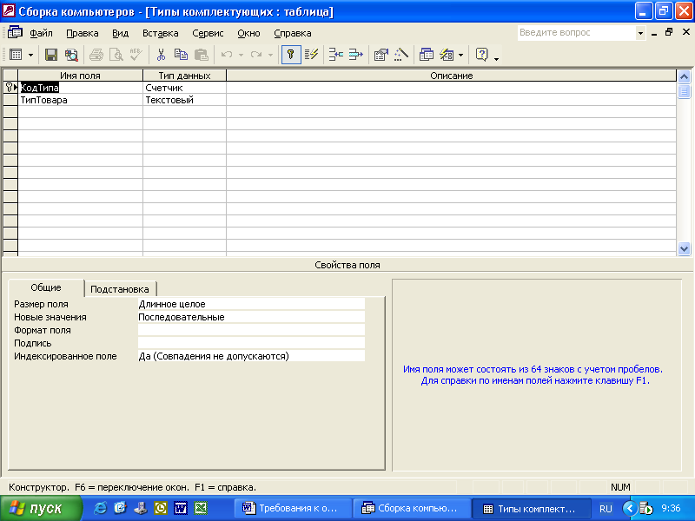Screen dimensions: 695x521
Task: Open the Правка menu
Action: point(82,33)
